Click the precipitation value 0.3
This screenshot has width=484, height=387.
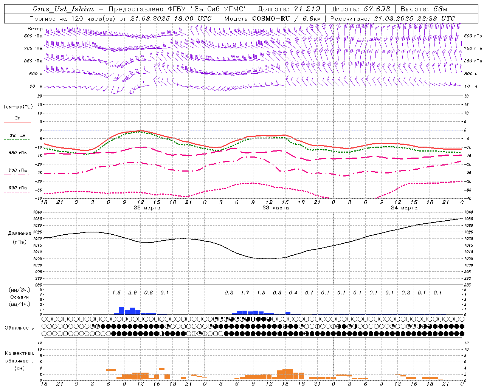pyautogui.click(x=277, y=293)
